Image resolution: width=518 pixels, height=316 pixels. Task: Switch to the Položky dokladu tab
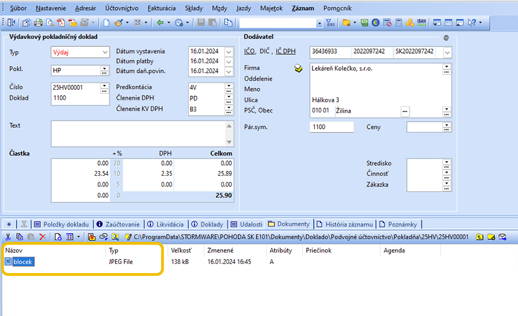click(x=62, y=224)
